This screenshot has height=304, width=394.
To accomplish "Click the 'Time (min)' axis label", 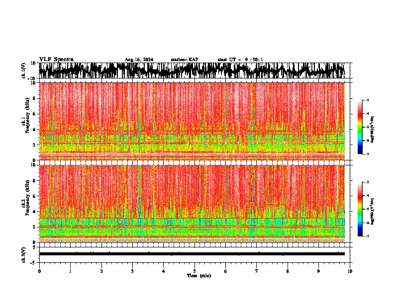I will (199, 276).
